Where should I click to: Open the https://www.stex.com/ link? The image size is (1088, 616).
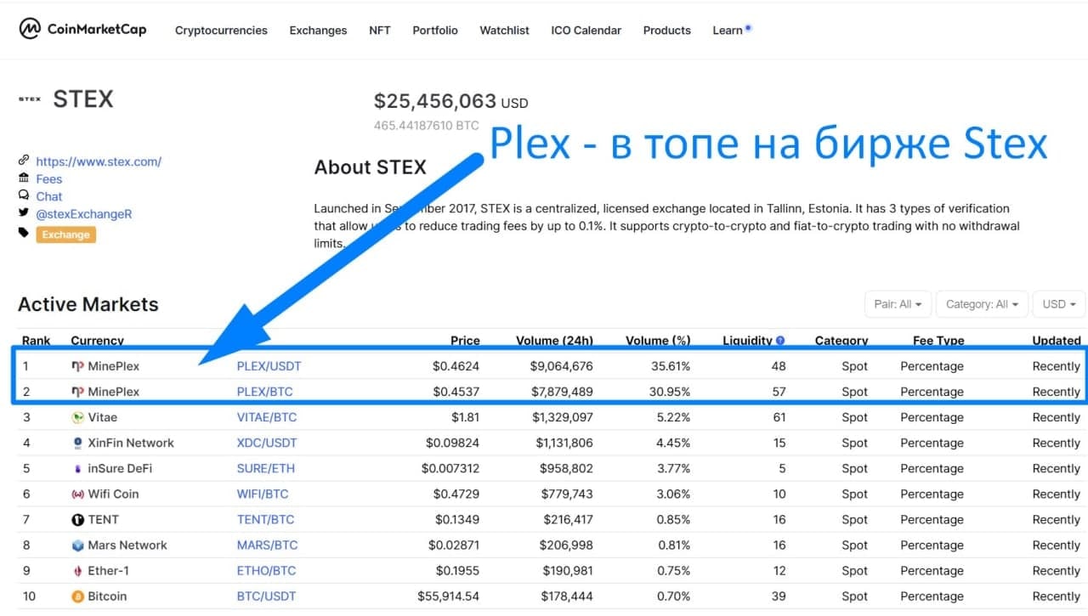coord(99,161)
